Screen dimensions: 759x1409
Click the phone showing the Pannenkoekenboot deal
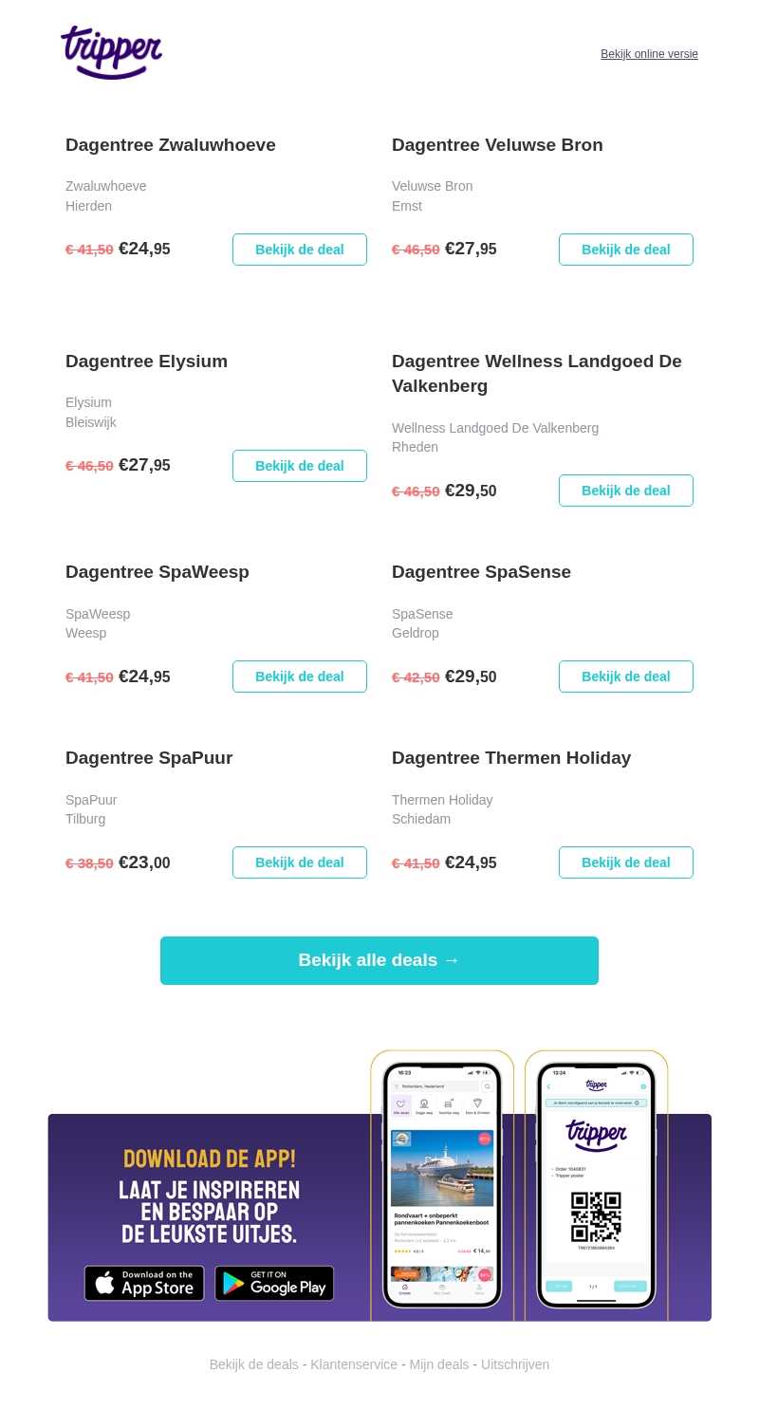pyautogui.click(x=442, y=1184)
